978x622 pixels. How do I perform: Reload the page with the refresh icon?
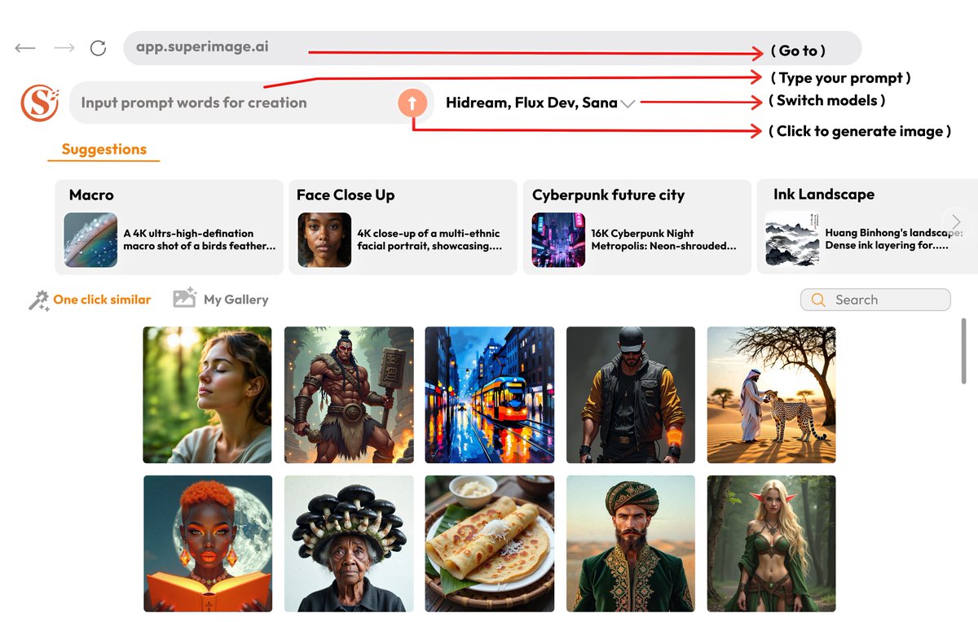coord(98,48)
